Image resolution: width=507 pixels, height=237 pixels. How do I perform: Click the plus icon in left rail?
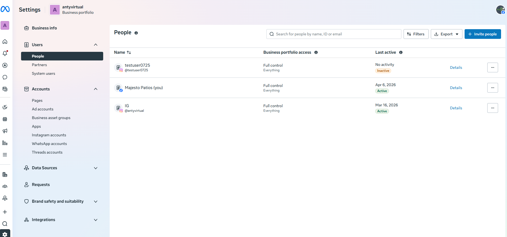pyautogui.click(x=5, y=212)
